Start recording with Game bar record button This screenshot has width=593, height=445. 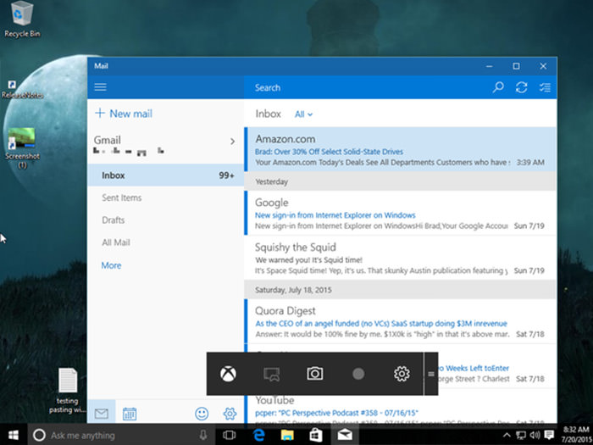click(x=358, y=374)
